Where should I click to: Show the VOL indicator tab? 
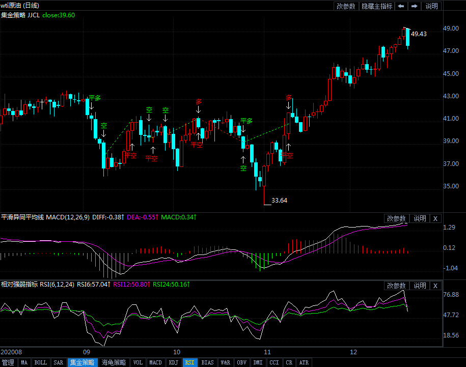click(138, 362)
